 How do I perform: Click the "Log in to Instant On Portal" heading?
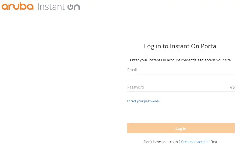(181, 46)
